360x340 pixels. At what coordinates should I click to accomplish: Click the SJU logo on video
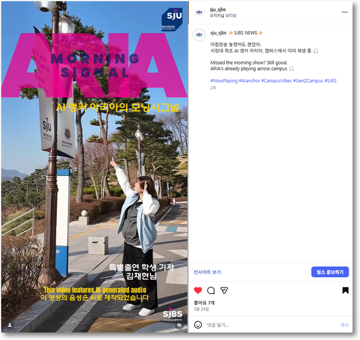pos(172,20)
